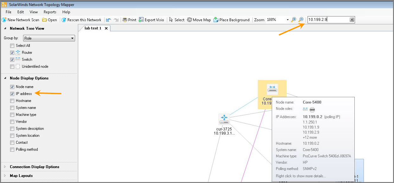
Task: Open the File menu
Action: 9,12
